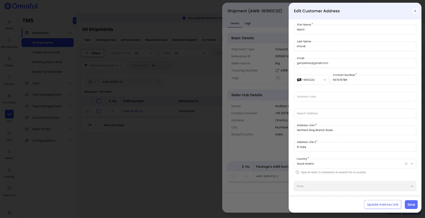Clear the selected Saudi Arabia country
Viewport: 425px width, 218px height.
pyautogui.click(x=406, y=164)
